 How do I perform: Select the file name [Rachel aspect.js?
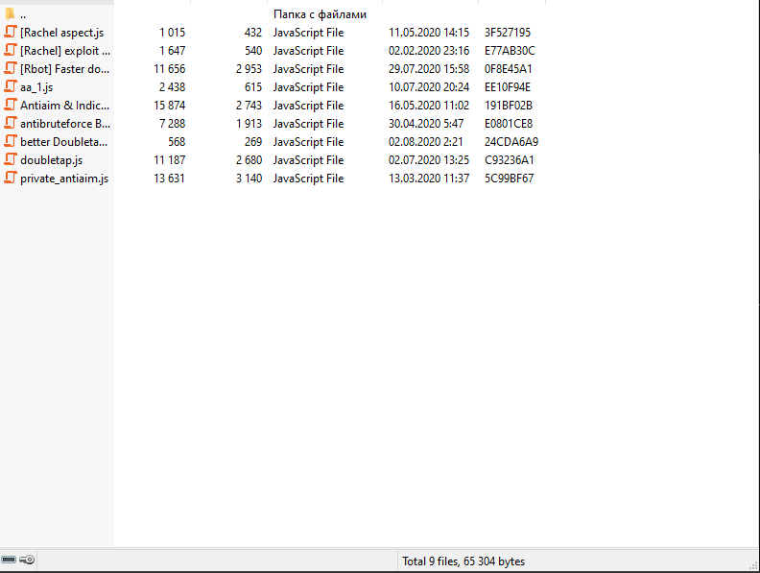click(62, 33)
